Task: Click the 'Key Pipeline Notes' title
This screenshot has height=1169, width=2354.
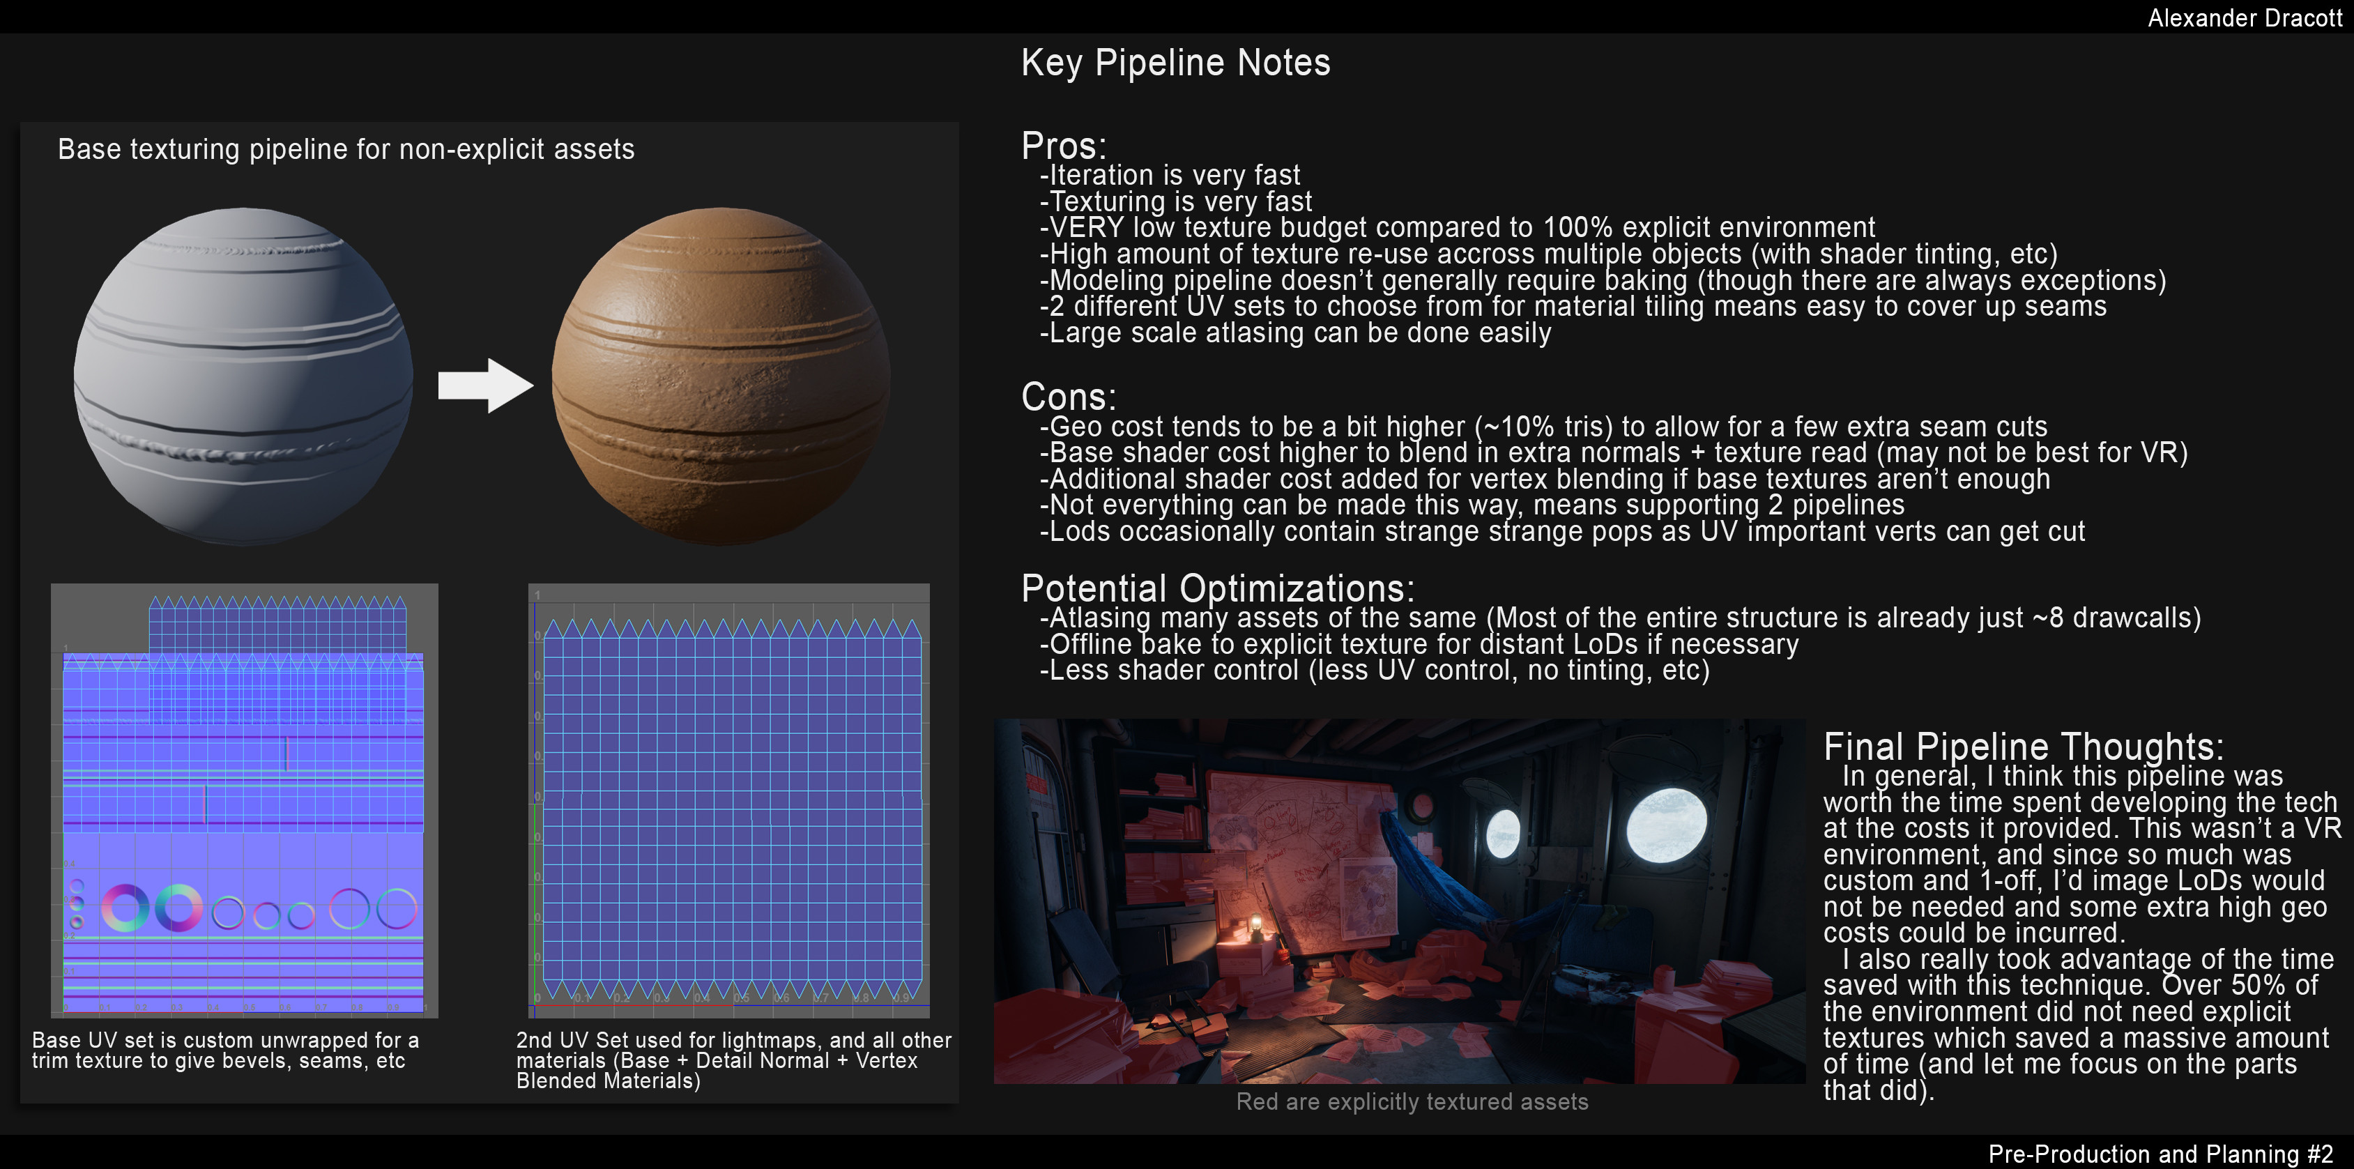Action: click(x=1175, y=62)
